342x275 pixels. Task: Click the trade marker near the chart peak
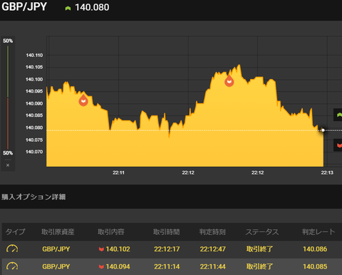(x=229, y=81)
